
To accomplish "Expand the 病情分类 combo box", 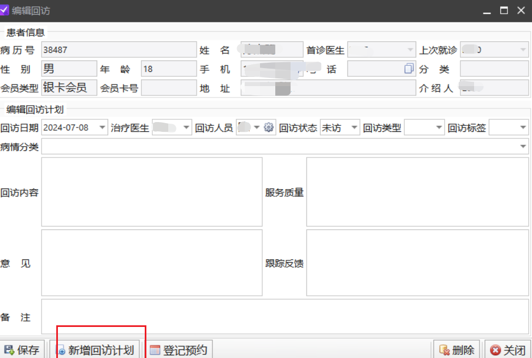I will pos(523,147).
